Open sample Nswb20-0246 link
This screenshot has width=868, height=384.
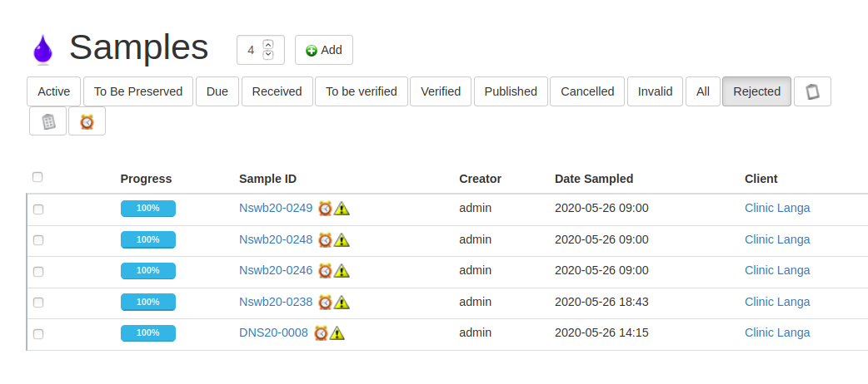click(x=276, y=270)
